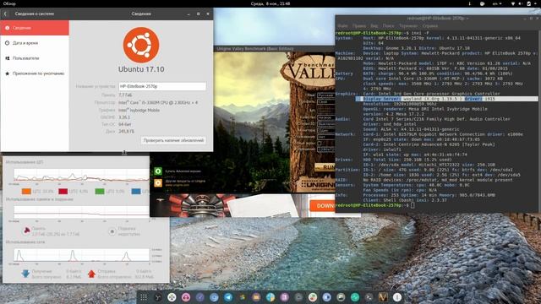Click the red CPU2 color swatch
Screen dimensions: 541x304
click(63, 192)
